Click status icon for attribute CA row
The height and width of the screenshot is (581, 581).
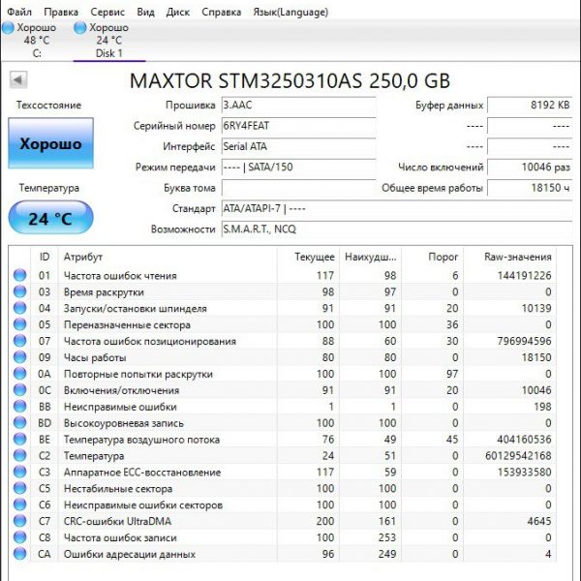pos(20,554)
